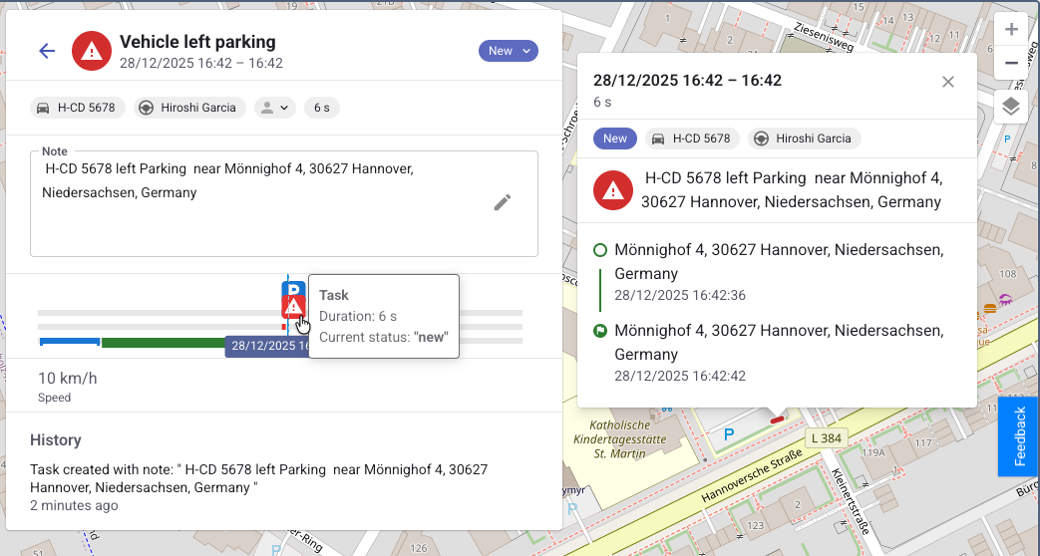Click the Task tooltip title
This screenshot has width=1040, height=556.
pos(334,296)
